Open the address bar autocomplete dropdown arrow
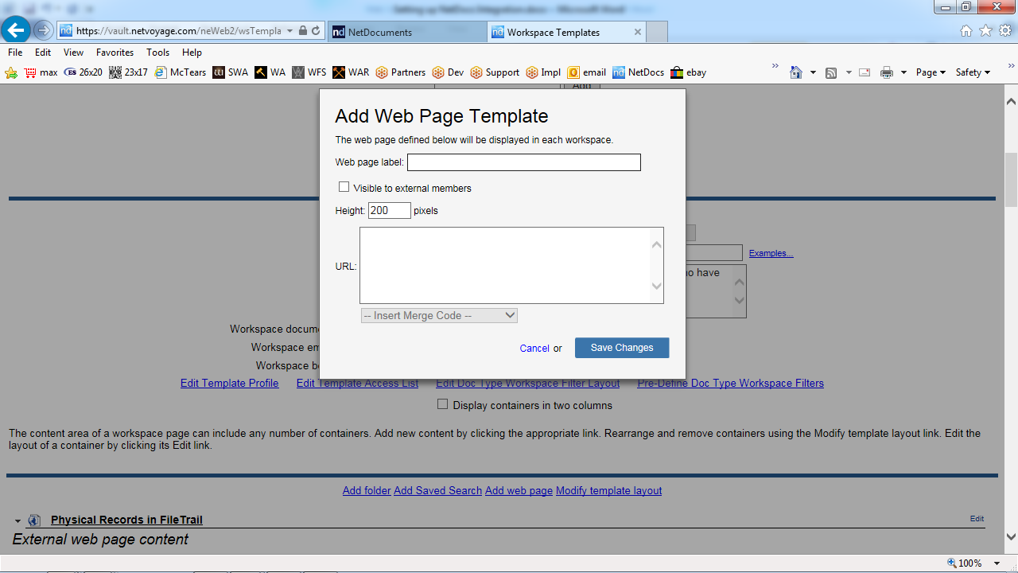The image size is (1018, 573). (x=289, y=31)
